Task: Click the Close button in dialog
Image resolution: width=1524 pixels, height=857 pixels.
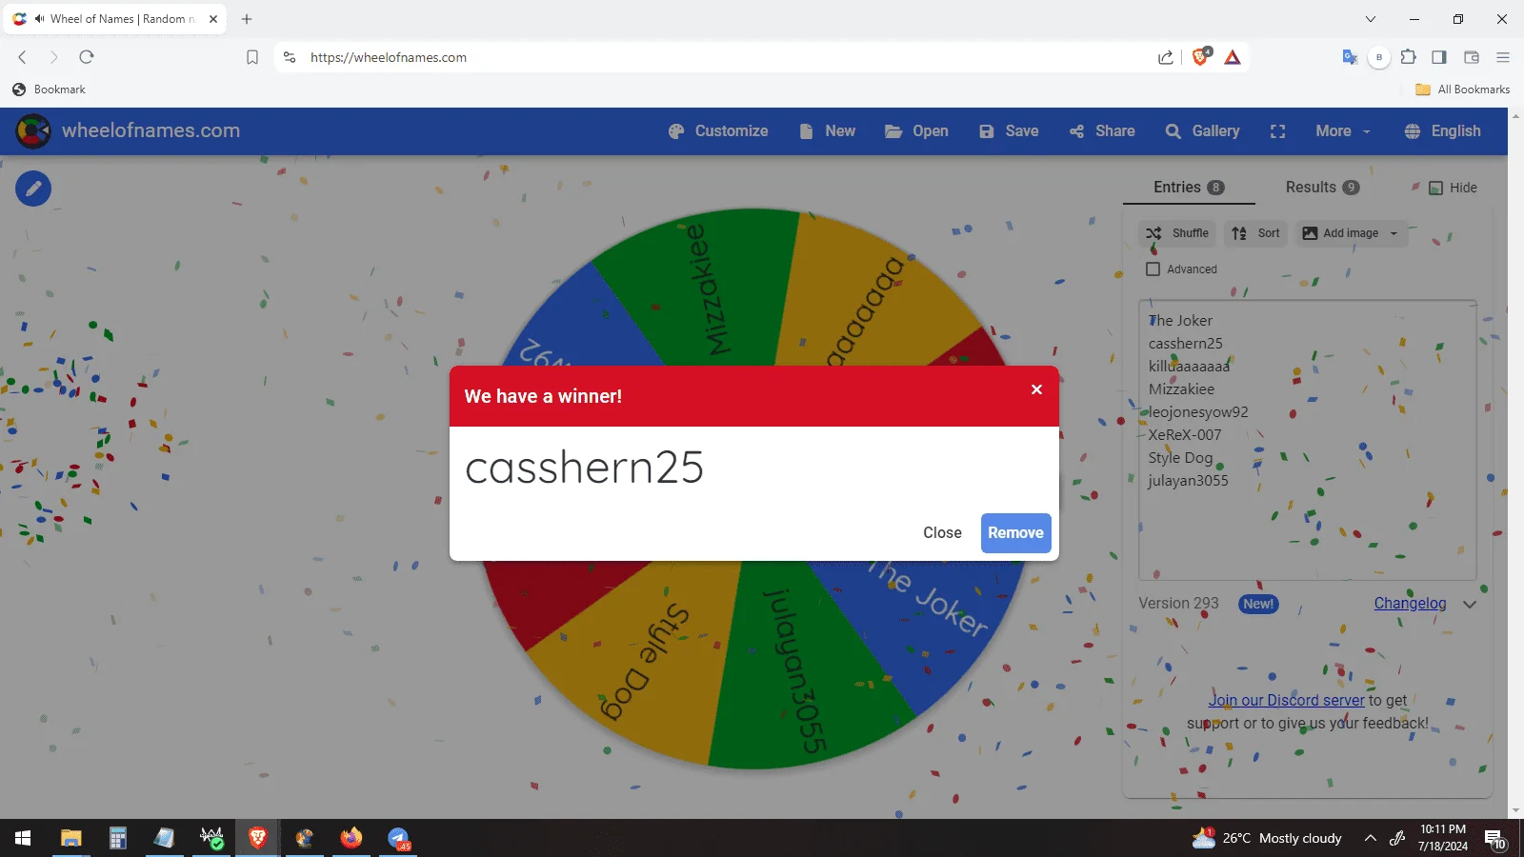Action: click(x=942, y=533)
